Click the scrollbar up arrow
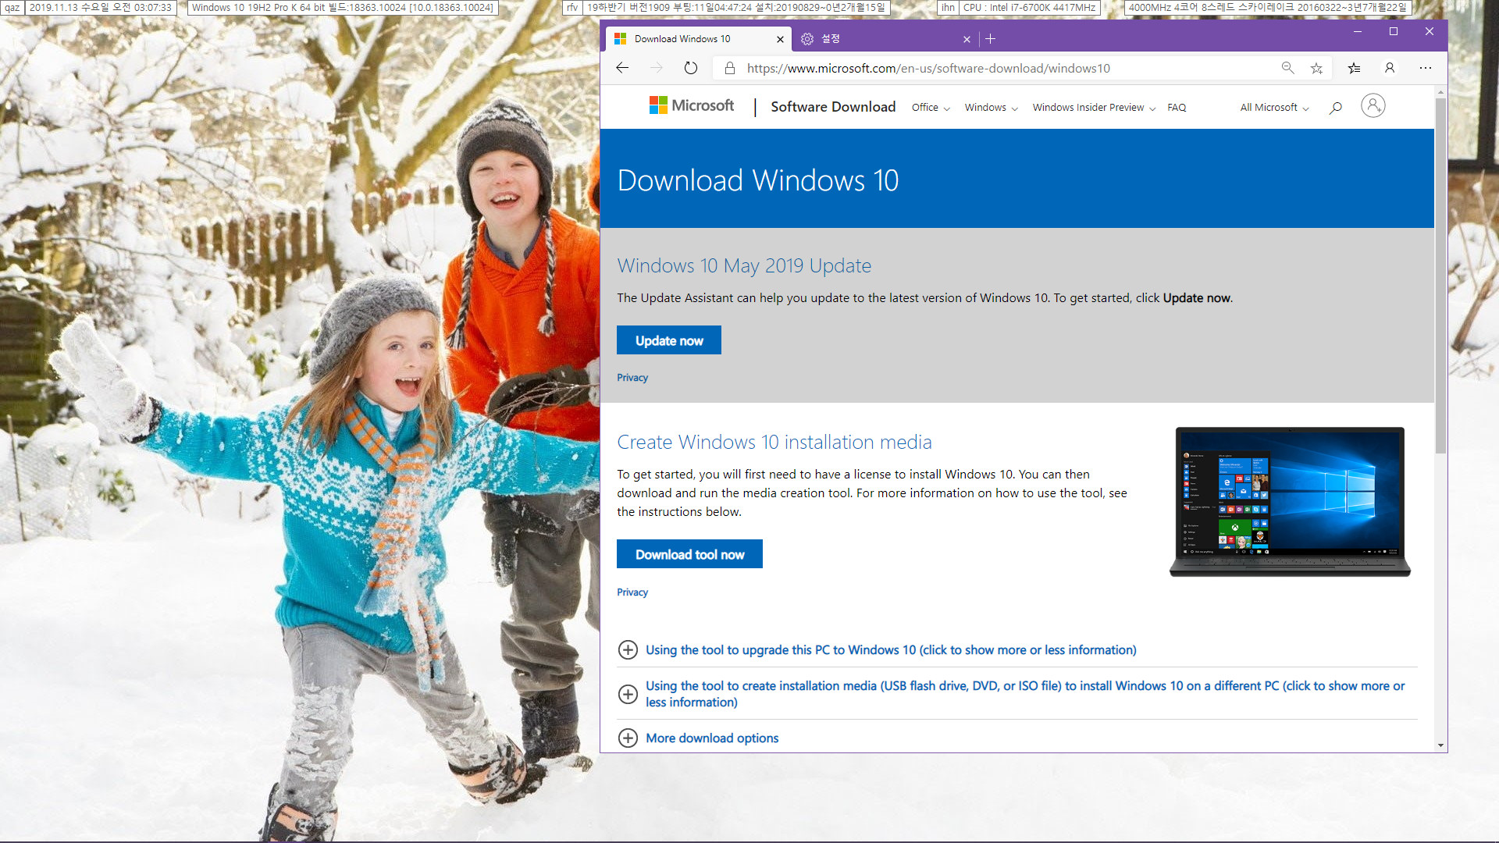This screenshot has height=843, width=1499. [x=1440, y=92]
